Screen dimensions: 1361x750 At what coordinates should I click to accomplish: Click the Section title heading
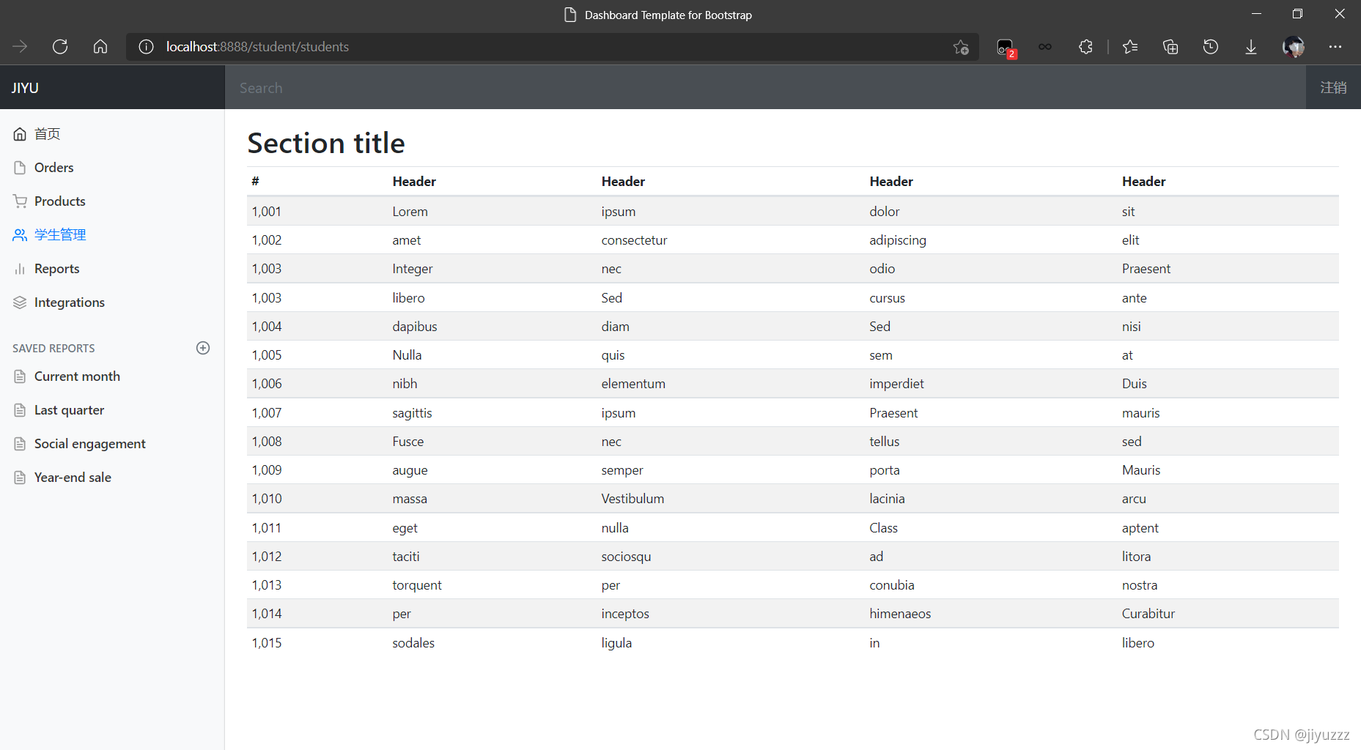[x=326, y=143]
